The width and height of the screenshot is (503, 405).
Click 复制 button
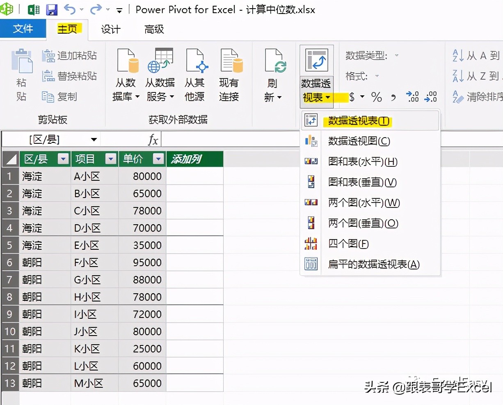[x=60, y=97]
